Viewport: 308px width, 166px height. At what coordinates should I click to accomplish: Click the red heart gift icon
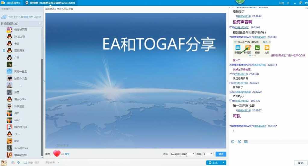[x=57, y=154]
